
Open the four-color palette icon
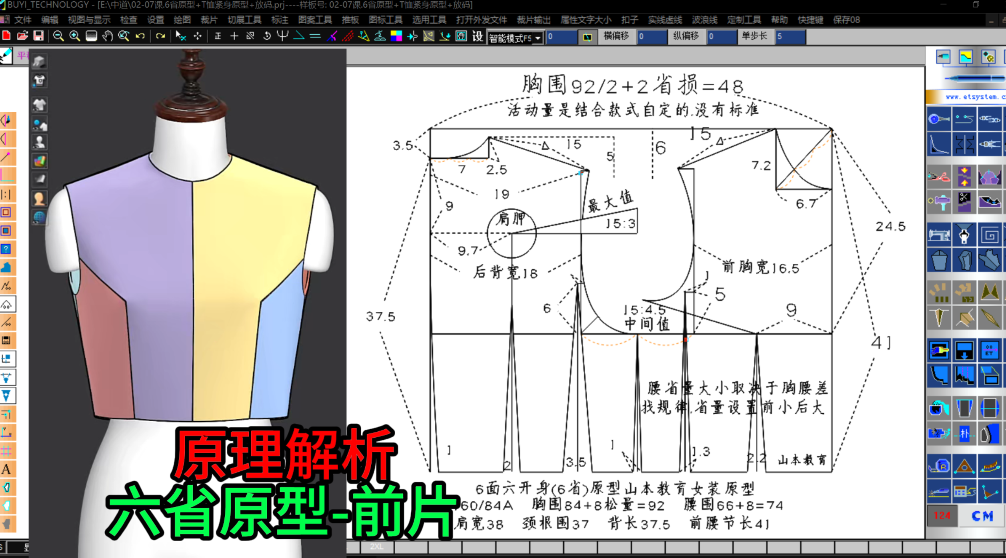click(x=396, y=36)
